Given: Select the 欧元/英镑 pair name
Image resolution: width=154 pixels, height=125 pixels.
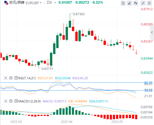Looking at the screenshot, I should point(17,3).
